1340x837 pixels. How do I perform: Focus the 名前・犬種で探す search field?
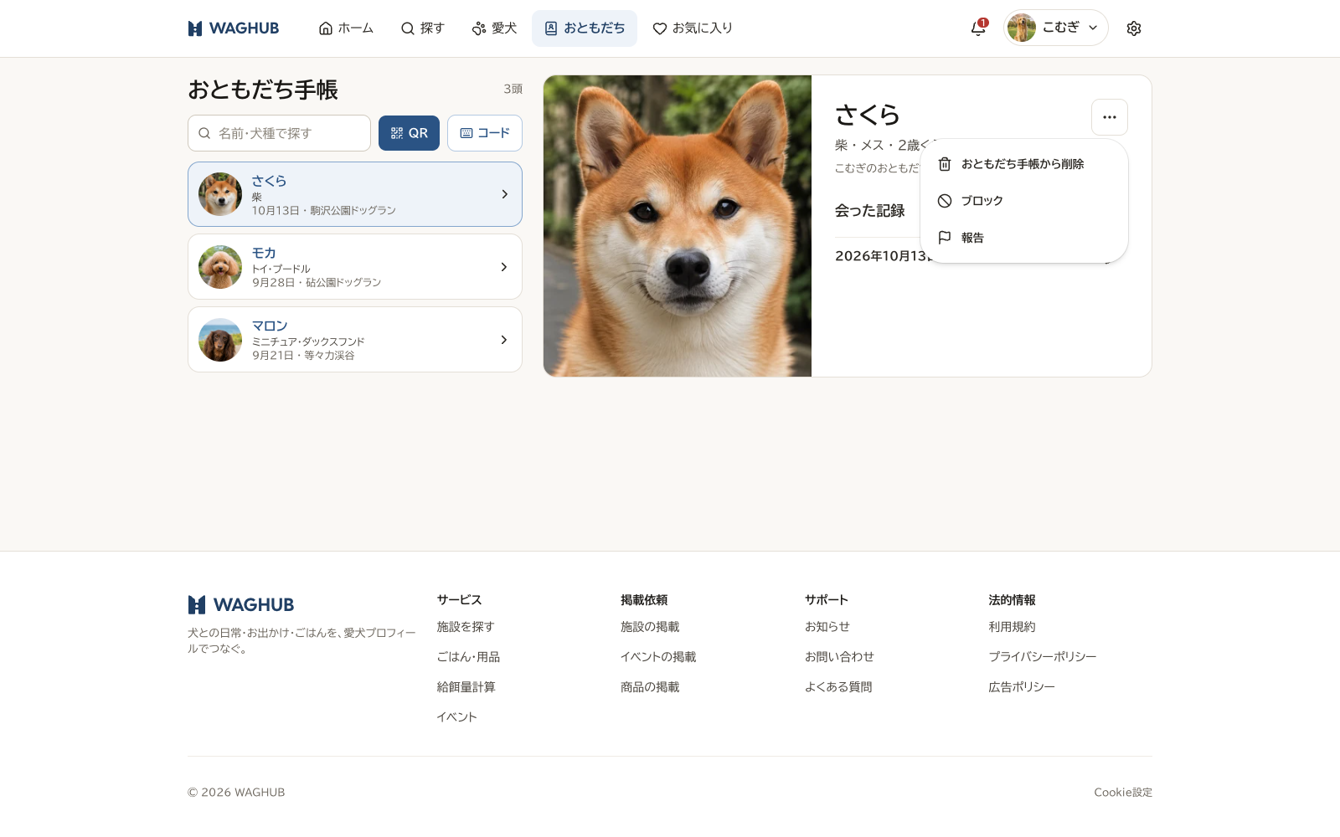tap(279, 133)
